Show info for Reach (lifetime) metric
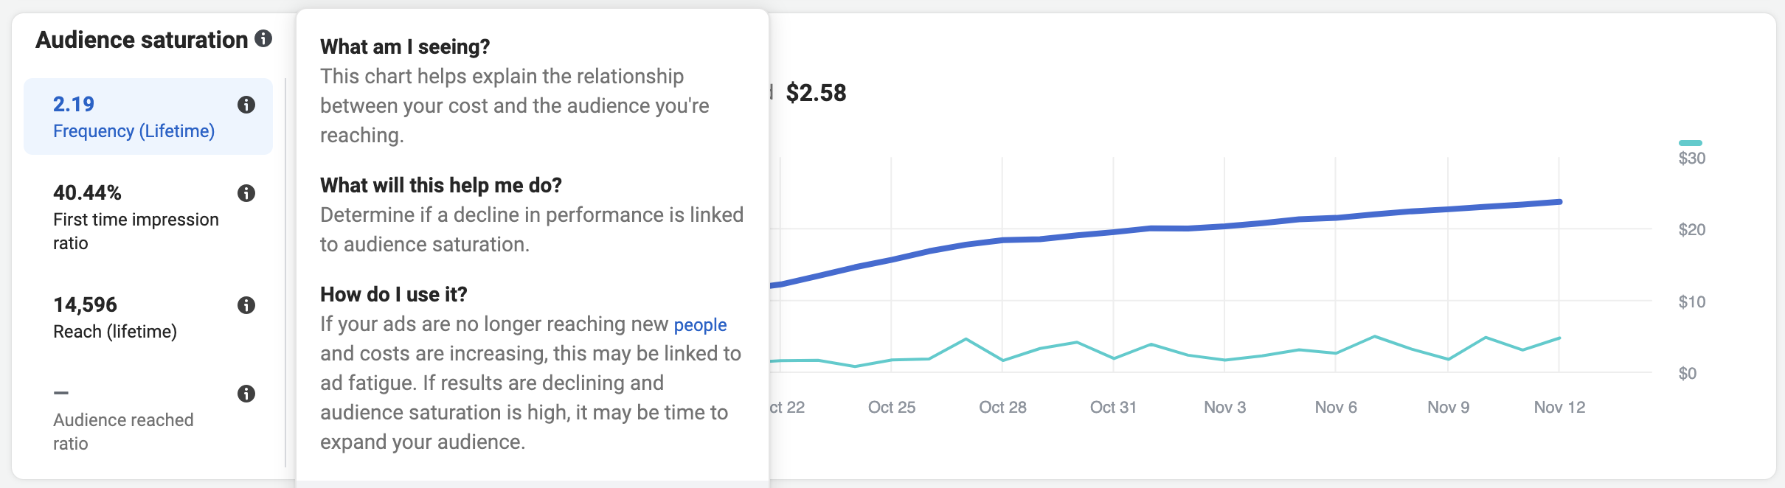 tap(246, 305)
